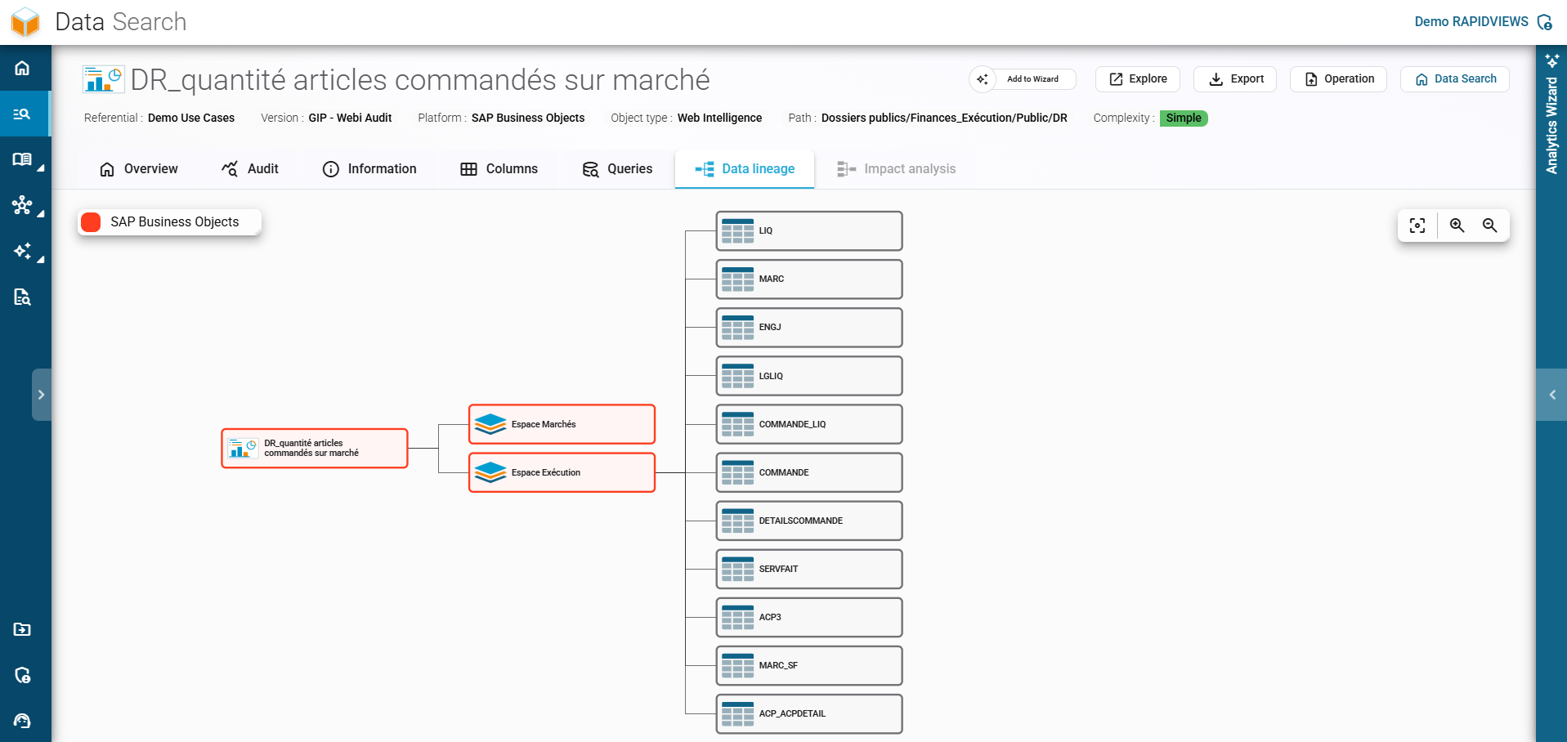Switch to the Audit tab
The width and height of the screenshot is (1567, 742).
pyautogui.click(x=250, y=169)
